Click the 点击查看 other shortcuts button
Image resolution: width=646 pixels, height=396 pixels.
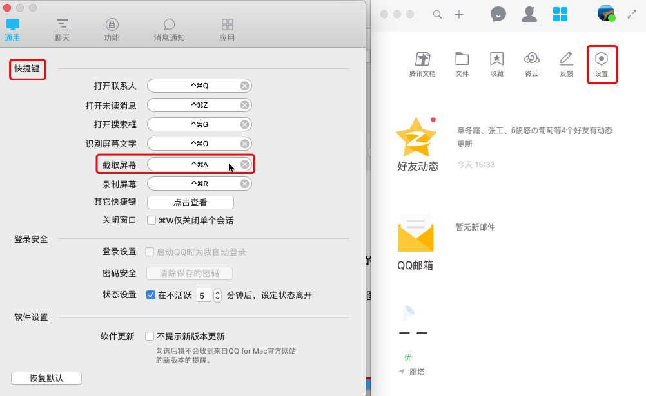click(190, 203)
